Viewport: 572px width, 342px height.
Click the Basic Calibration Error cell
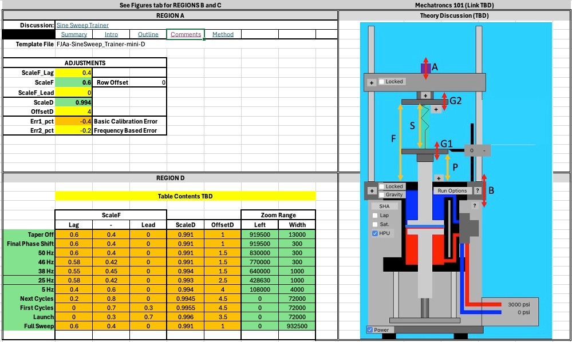129,121
